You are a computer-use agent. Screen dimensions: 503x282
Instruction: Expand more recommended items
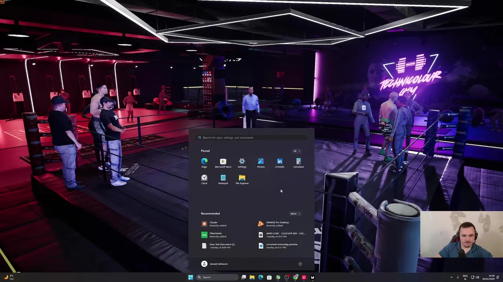(x=295, y=213)
